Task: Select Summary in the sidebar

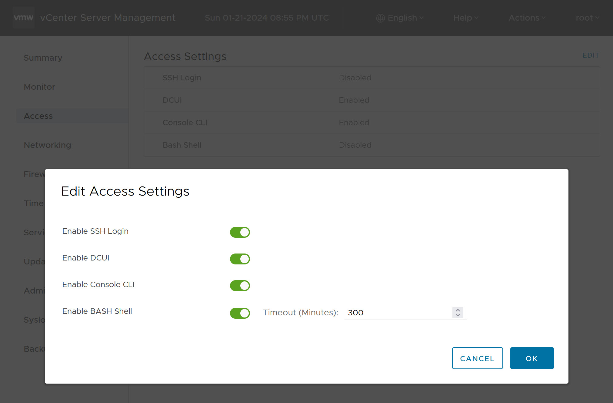Action: pos(43,58)
